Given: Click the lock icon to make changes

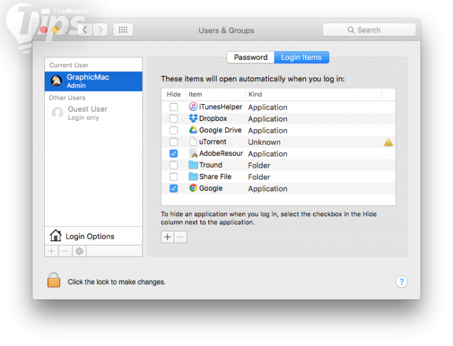Looking at the screenshot, I should tap(54, 280).
